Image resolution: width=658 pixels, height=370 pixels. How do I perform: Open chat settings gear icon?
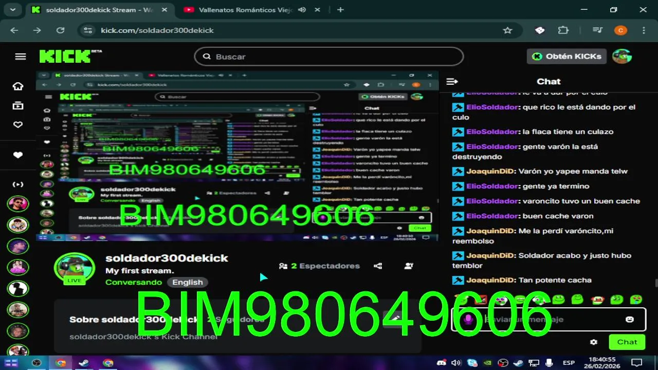coord(594,342)
